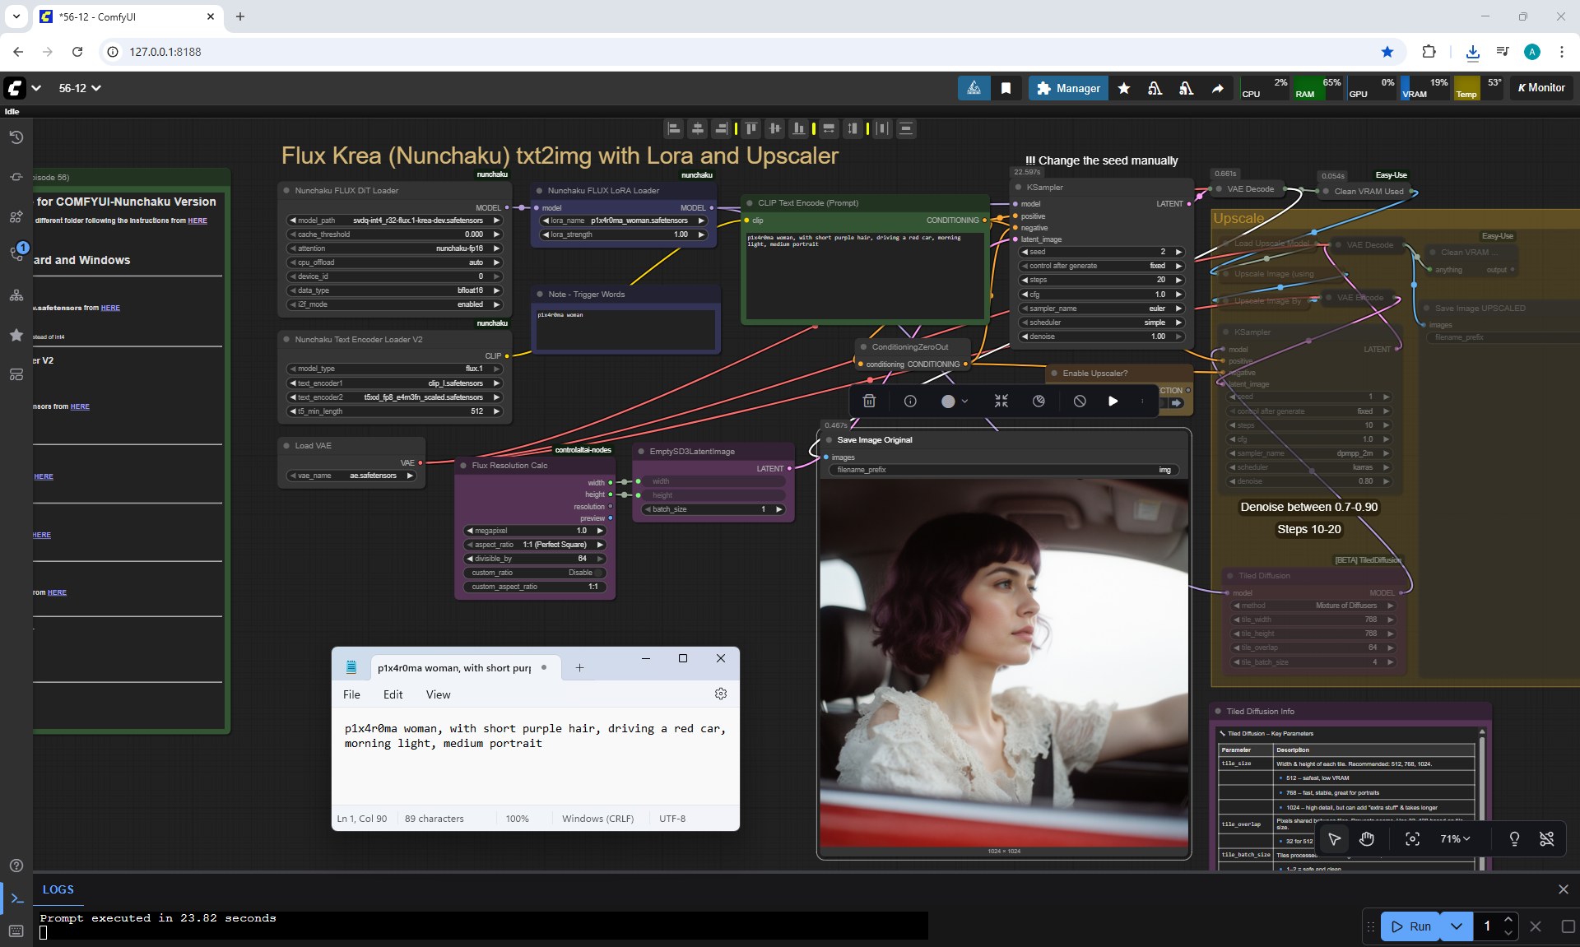Open queue history in left sidebar

click(x=16, y=137)
